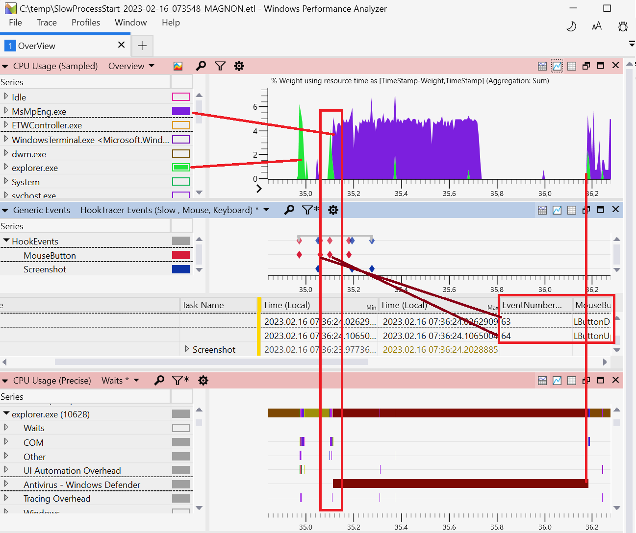The image size is (636, 533).
Task: Toggle dark mode moon icon
Action: [571, 26]
